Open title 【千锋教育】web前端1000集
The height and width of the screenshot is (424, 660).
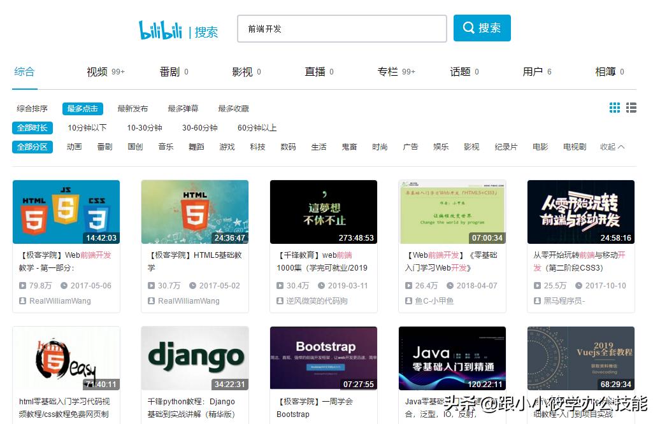(322, 261)
